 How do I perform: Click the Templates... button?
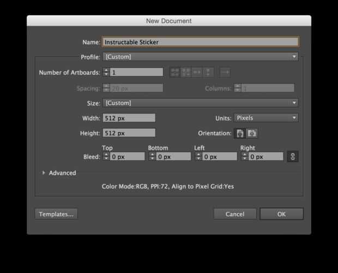(x=56, y=214)
